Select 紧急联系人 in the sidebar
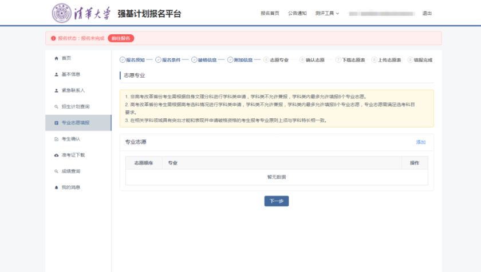Screen dimensions: 481x272 click(x=78, y=90)
